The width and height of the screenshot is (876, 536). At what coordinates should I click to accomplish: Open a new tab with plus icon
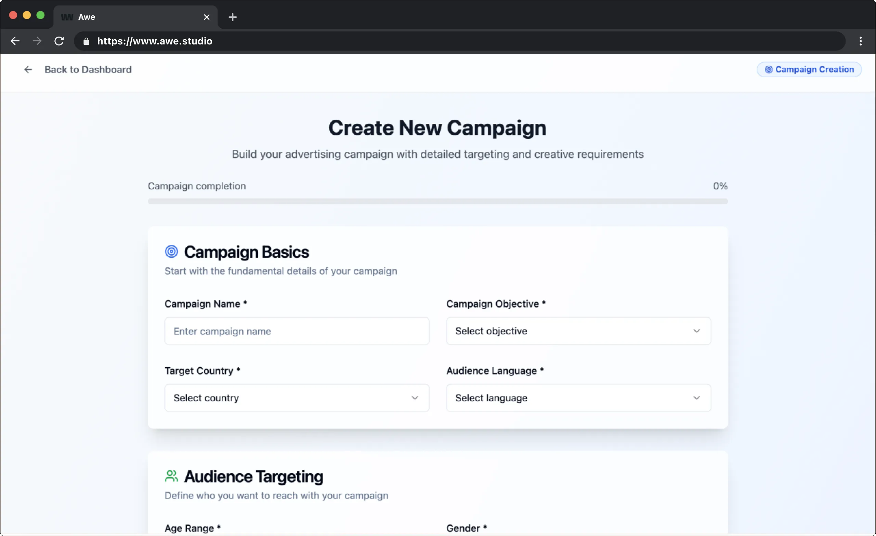pos(233,17)
